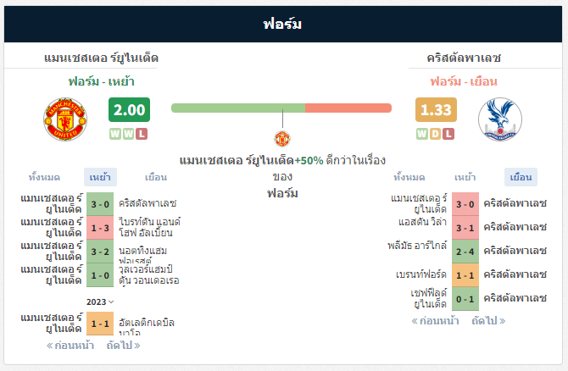Open the 2-4 Plymouth Argyle match score
This screenshot has width=568, height=371.
tap(465, 252)
